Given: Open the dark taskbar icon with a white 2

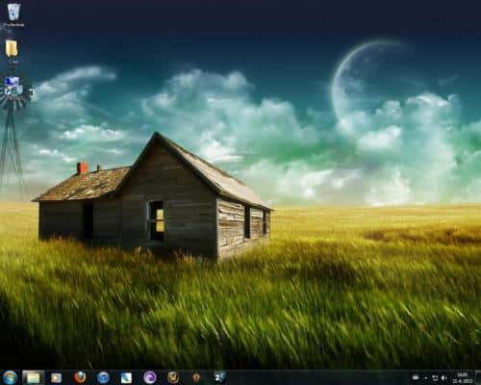Looking at the screenshot, I should point(219,377).
